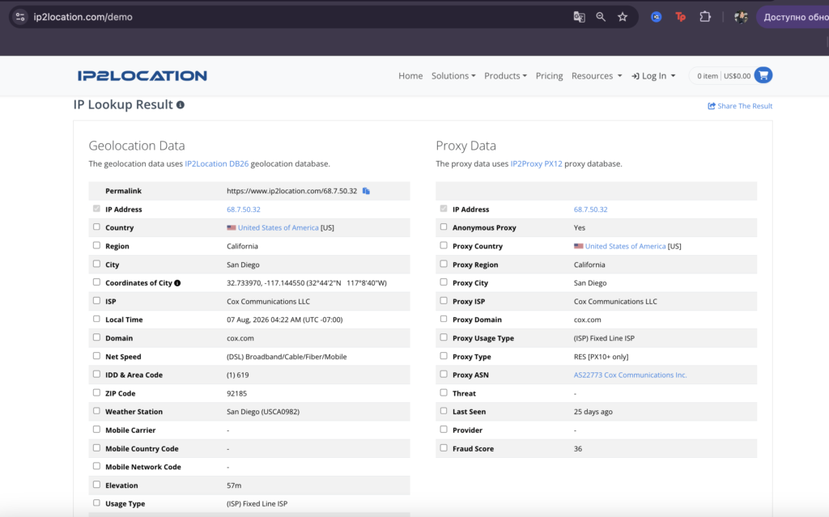Click the IP2Location logo

pos(142,75)
